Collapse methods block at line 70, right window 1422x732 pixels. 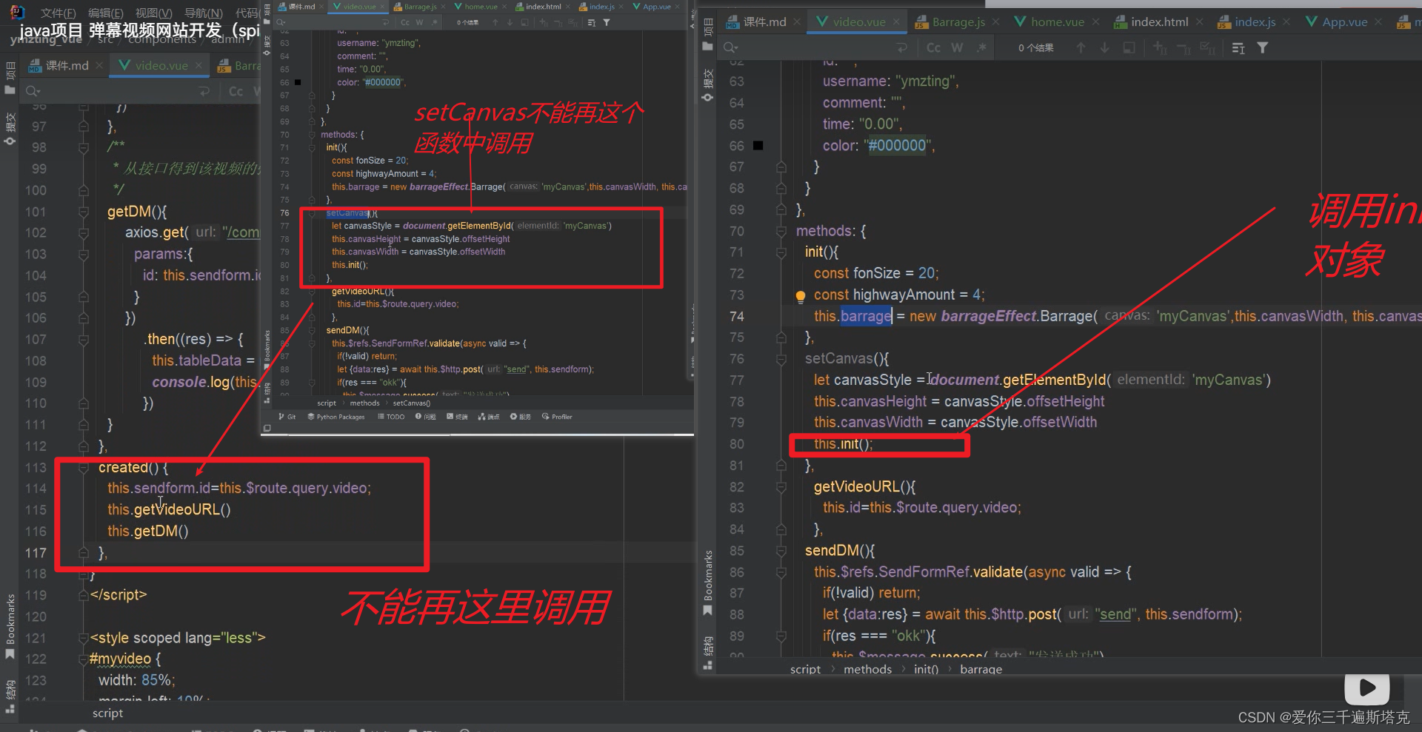(x=781, y=232)
